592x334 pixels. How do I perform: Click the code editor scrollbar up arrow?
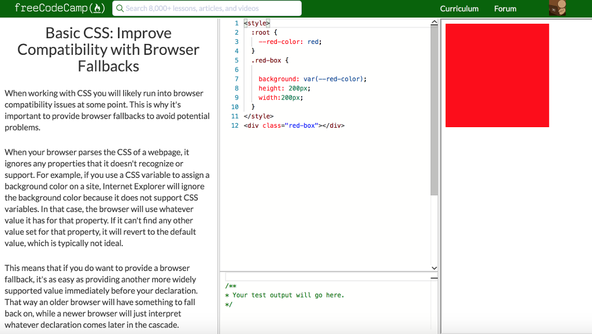coord(434,21)
